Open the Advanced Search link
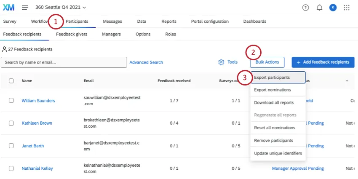 (146, 62)
